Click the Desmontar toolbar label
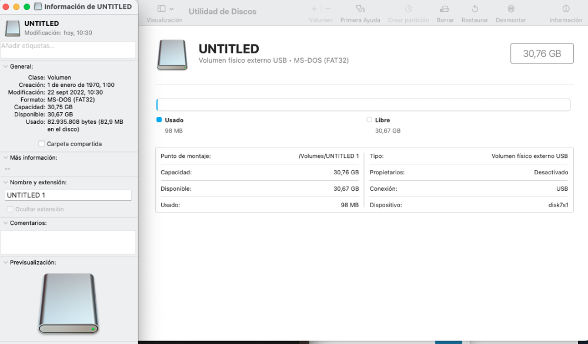 (511, 20)
